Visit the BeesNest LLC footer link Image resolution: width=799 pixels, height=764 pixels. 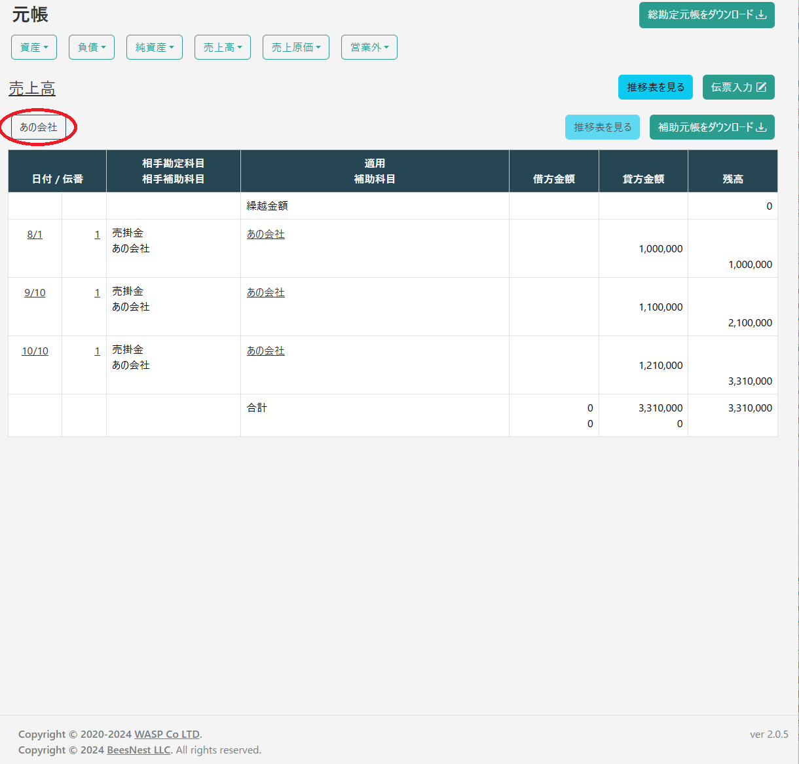tap(138, 750)
